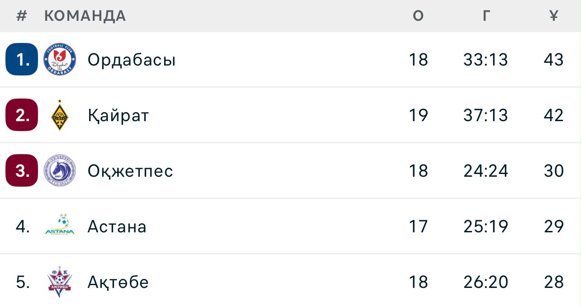581x306 pixels.
Task: Click the Ордабасы club logo
Action: (60, 59)
